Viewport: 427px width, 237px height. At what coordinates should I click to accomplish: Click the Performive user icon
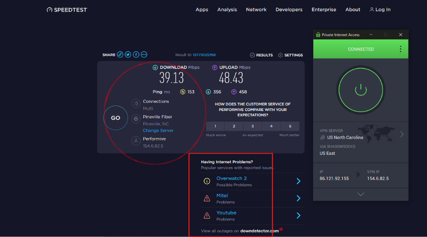pos(136,141)
